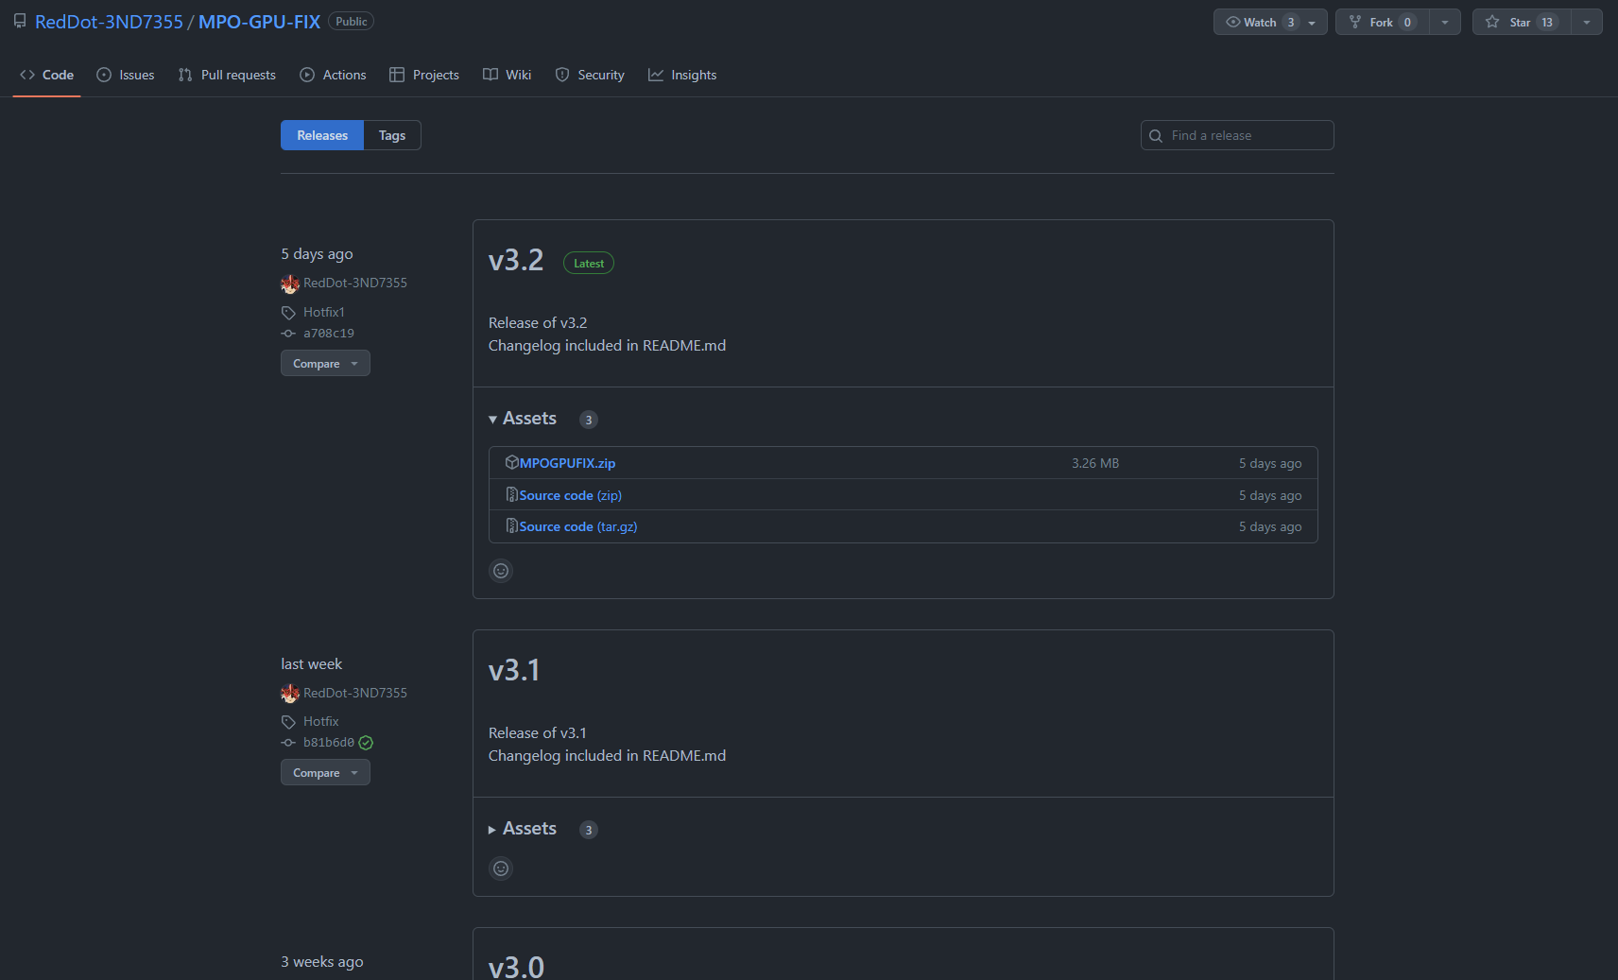Open the Security tab
This screenshot has height=980, width=1618.
(590, 75)
